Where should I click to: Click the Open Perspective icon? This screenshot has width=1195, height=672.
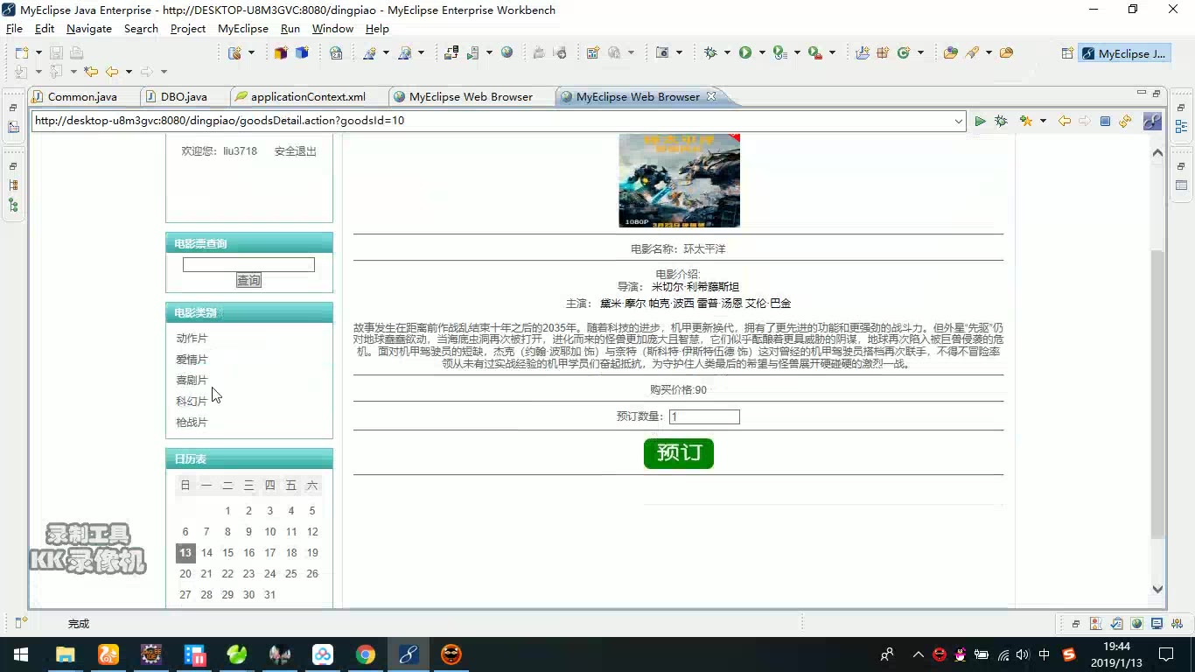[1067, 53]
